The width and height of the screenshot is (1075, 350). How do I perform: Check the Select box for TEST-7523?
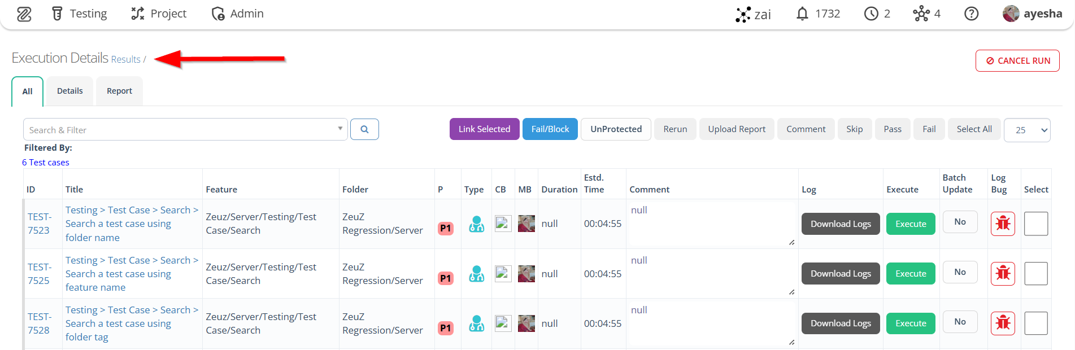coord(1036,224)
